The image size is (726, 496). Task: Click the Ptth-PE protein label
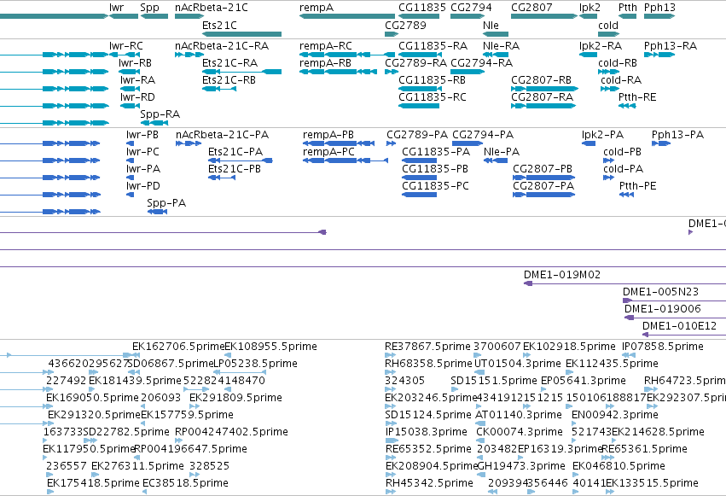click(x=638, y=186)
